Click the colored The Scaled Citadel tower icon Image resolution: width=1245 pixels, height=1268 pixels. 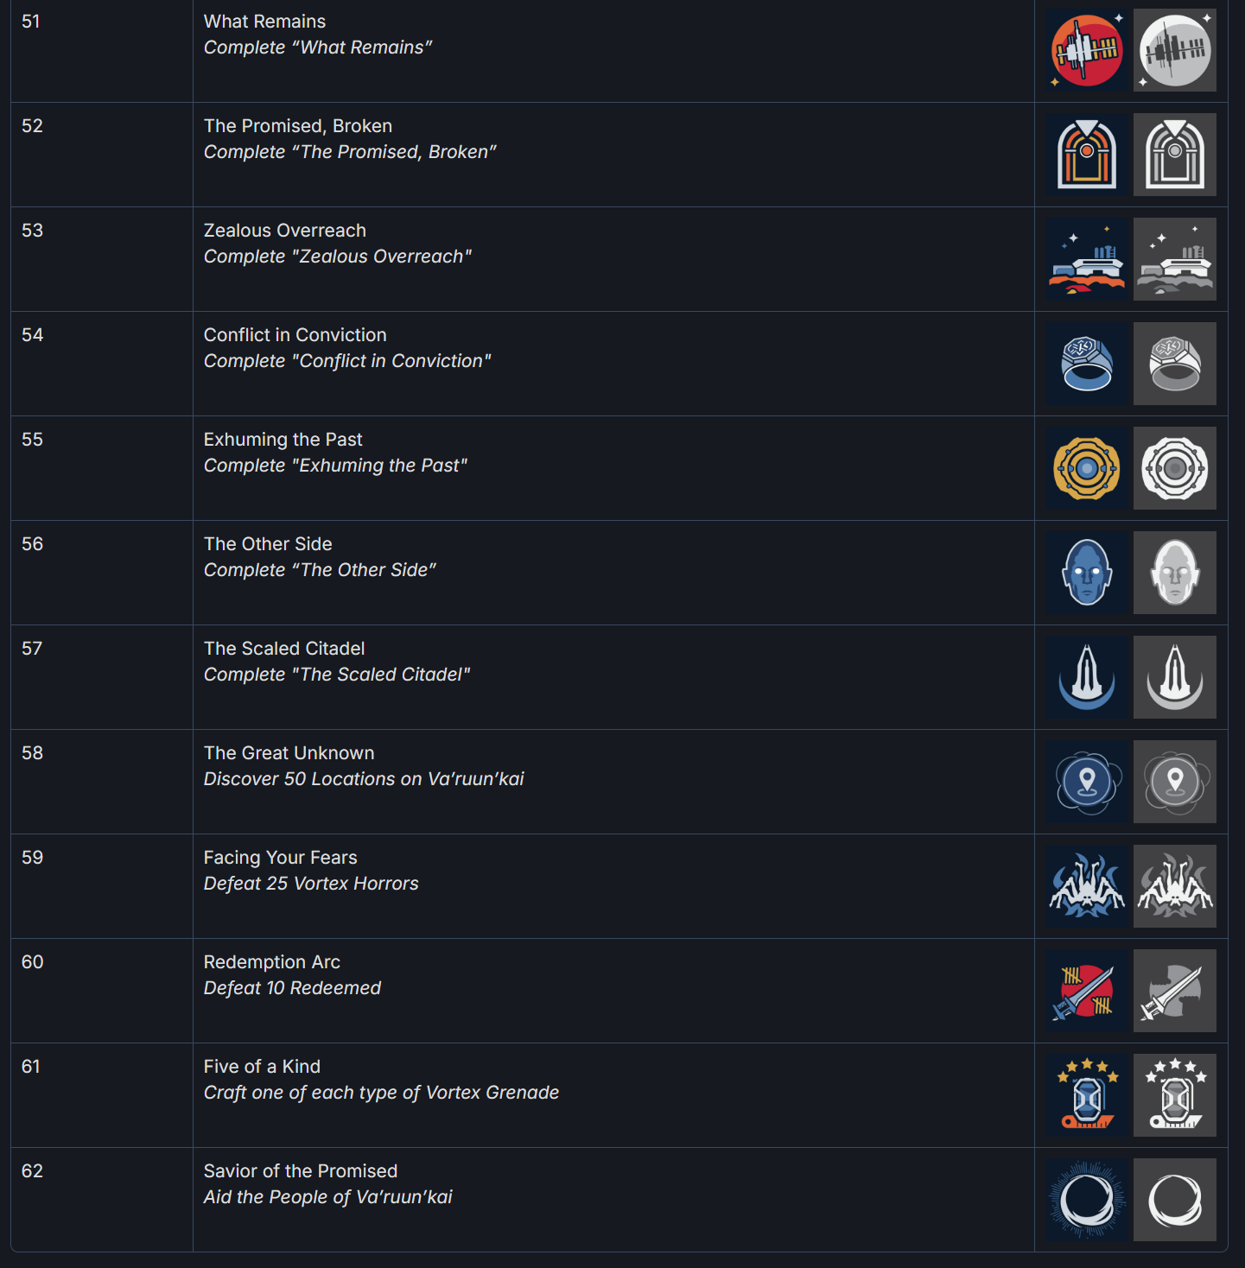(1087, 677)
